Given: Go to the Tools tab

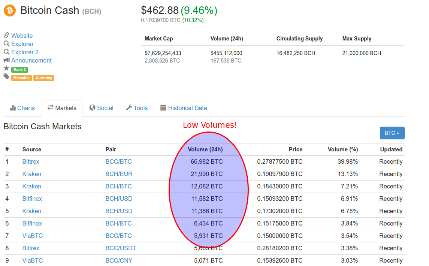Looking at the screenshot, I should coord(137,108).
